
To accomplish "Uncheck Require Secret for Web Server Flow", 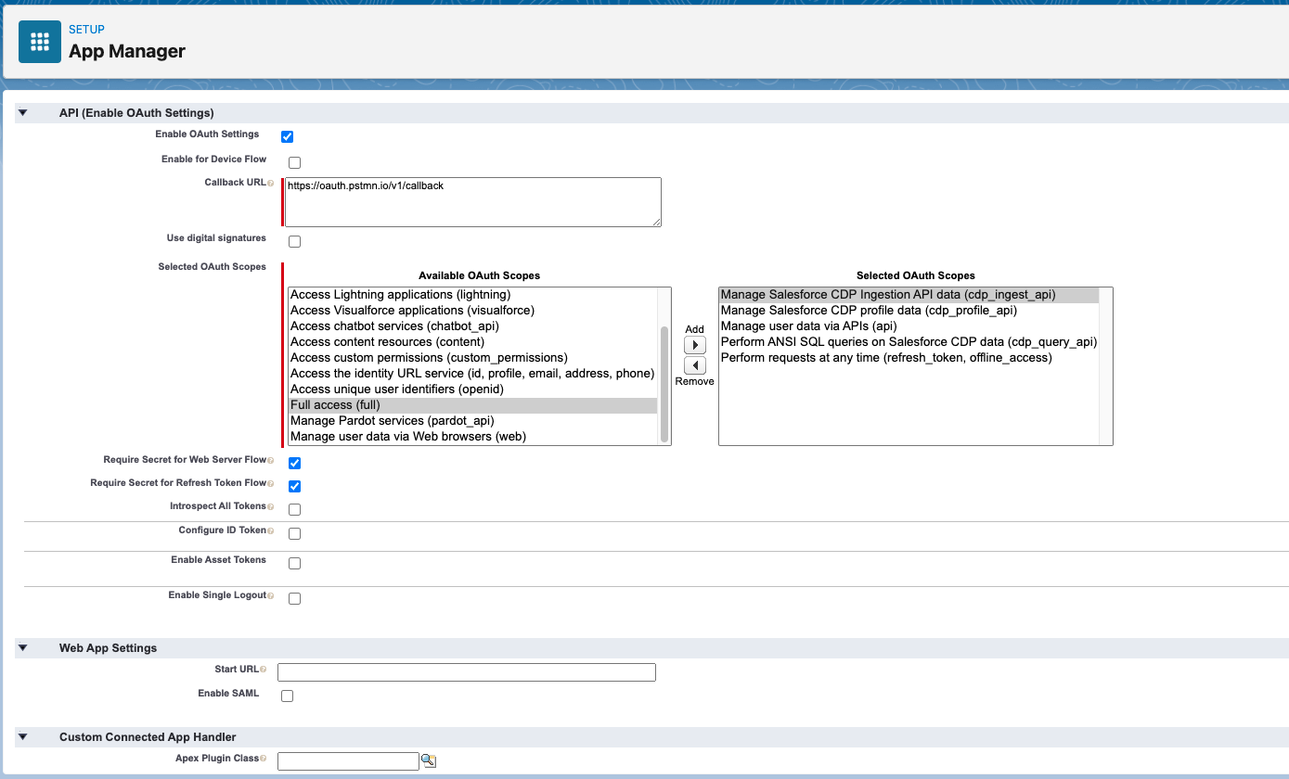I will (294, 463).
